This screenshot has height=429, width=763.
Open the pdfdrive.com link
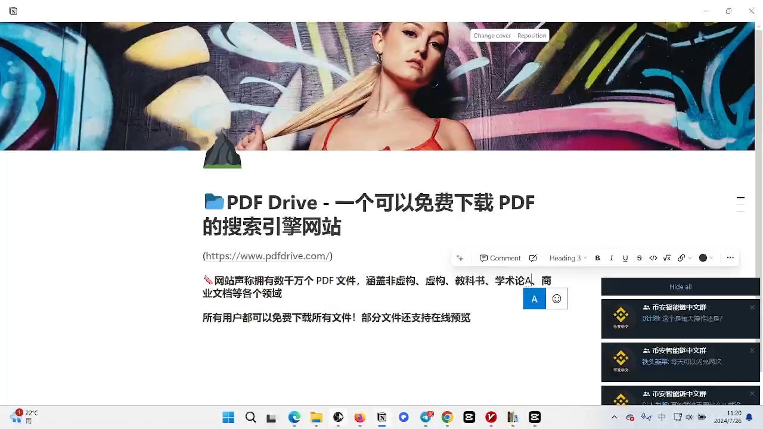268,256
